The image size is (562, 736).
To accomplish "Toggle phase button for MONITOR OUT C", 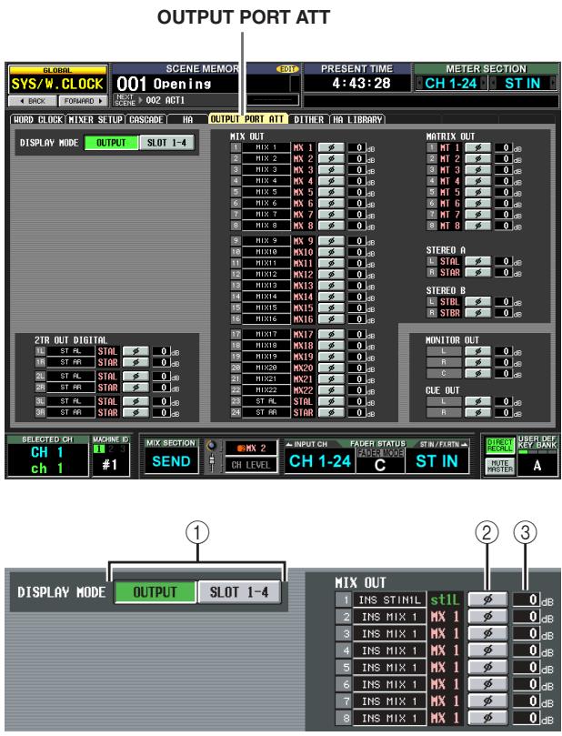I will pos(478,374).
